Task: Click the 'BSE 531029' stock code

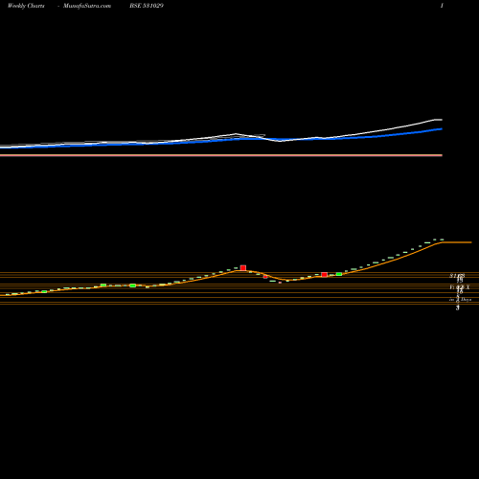Action: pyautogui.click(x=147, y=6)
